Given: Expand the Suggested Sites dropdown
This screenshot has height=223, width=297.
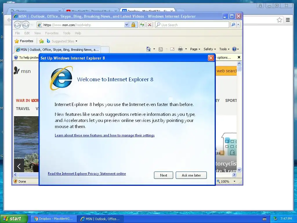Looking at the screenshot, I should click(76, 41).
